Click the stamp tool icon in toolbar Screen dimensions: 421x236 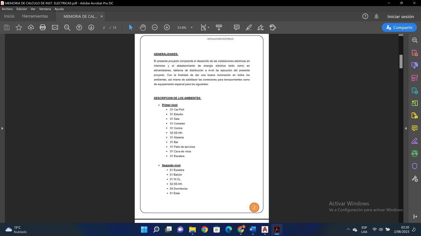coord(273,27)
